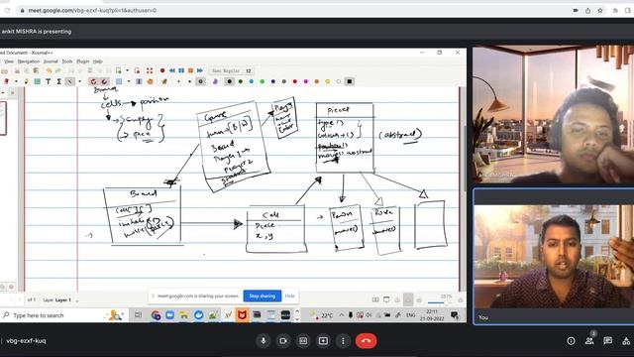
Task: Toggle the Meet microphone button
Action: (x=264, y=341)
